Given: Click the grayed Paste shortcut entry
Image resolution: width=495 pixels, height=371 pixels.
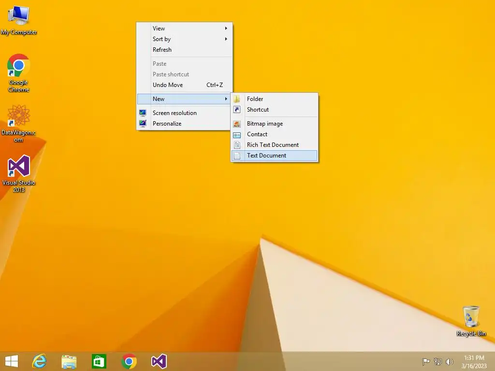Looking at the screenshot, I should tap(185, 74).
